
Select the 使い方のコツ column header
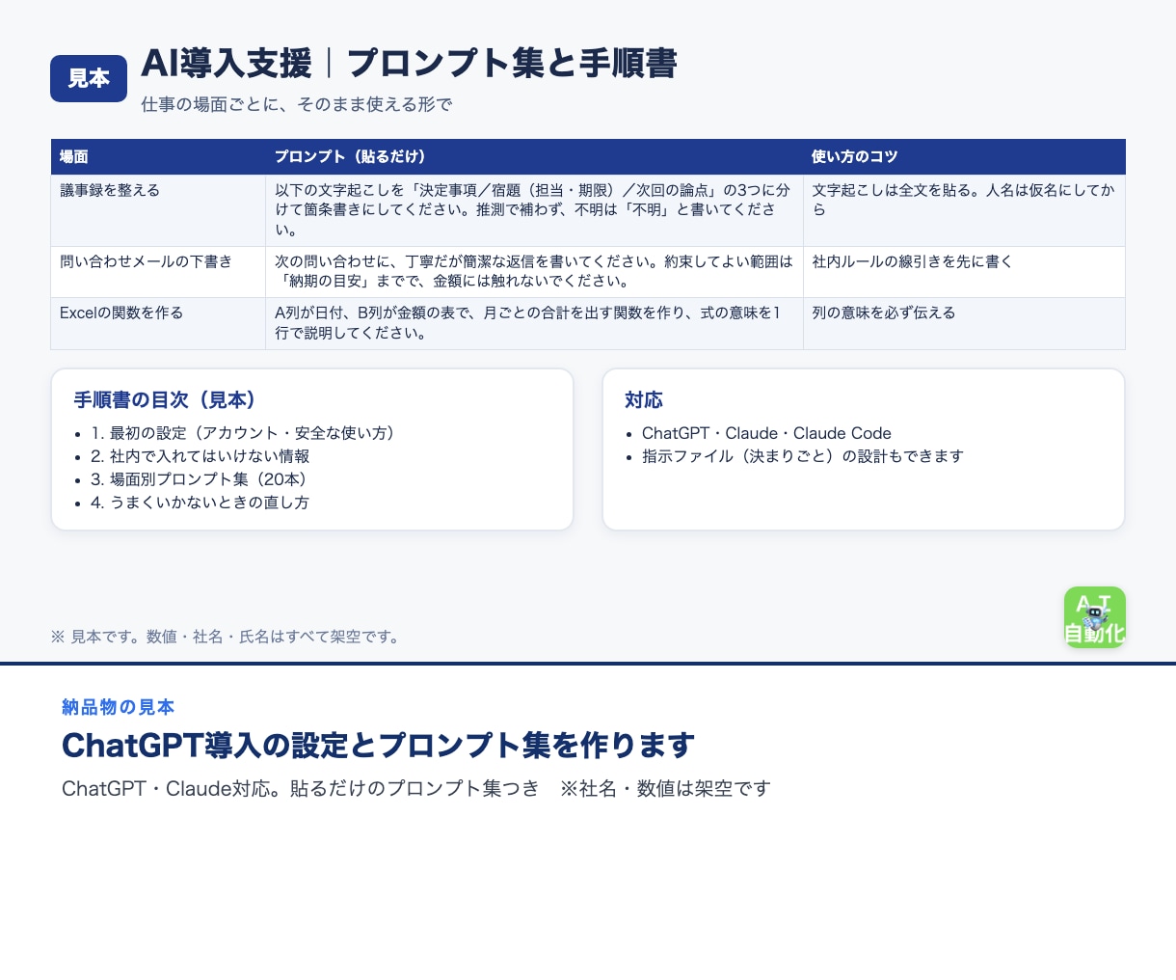coord(964,156)
